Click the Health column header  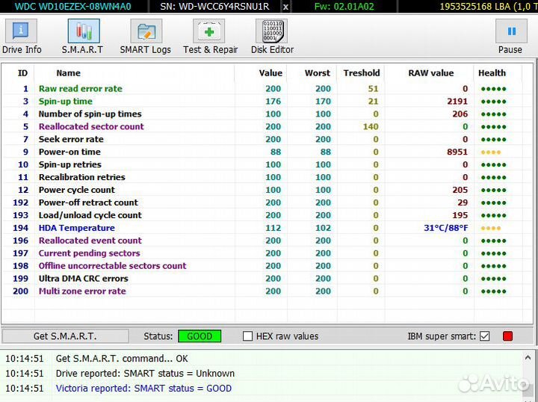492,73
